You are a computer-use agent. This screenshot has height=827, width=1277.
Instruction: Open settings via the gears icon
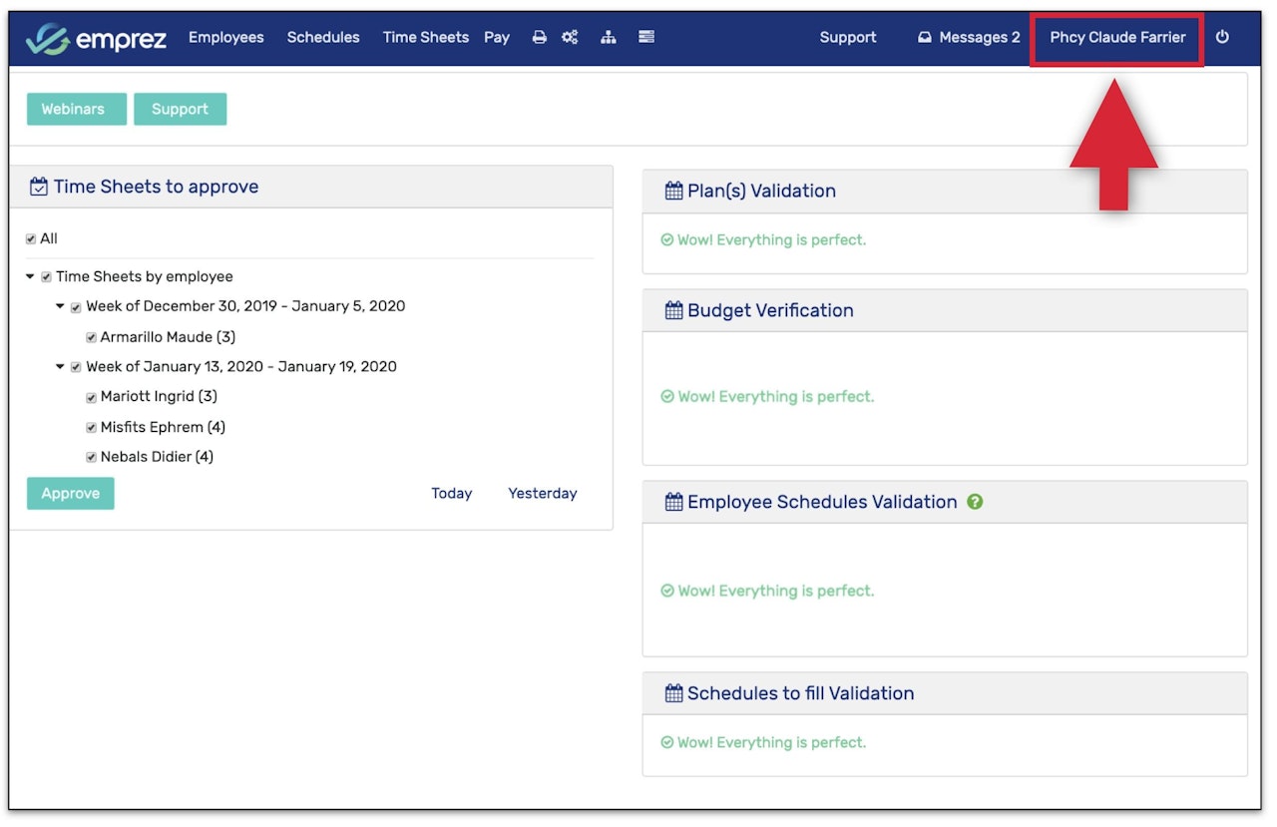click(x=570, y=38)
